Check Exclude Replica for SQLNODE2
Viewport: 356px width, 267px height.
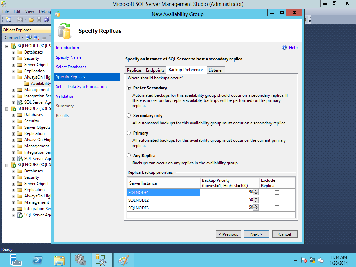[x=277, y=200]
